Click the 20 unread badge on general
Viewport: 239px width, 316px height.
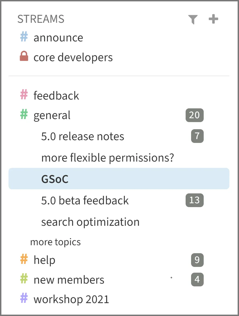pyautogui.click(x=194, y=115)
